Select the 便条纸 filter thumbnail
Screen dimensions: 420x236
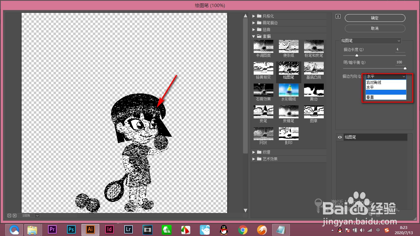pyautogui.click(x=288, y=46)
